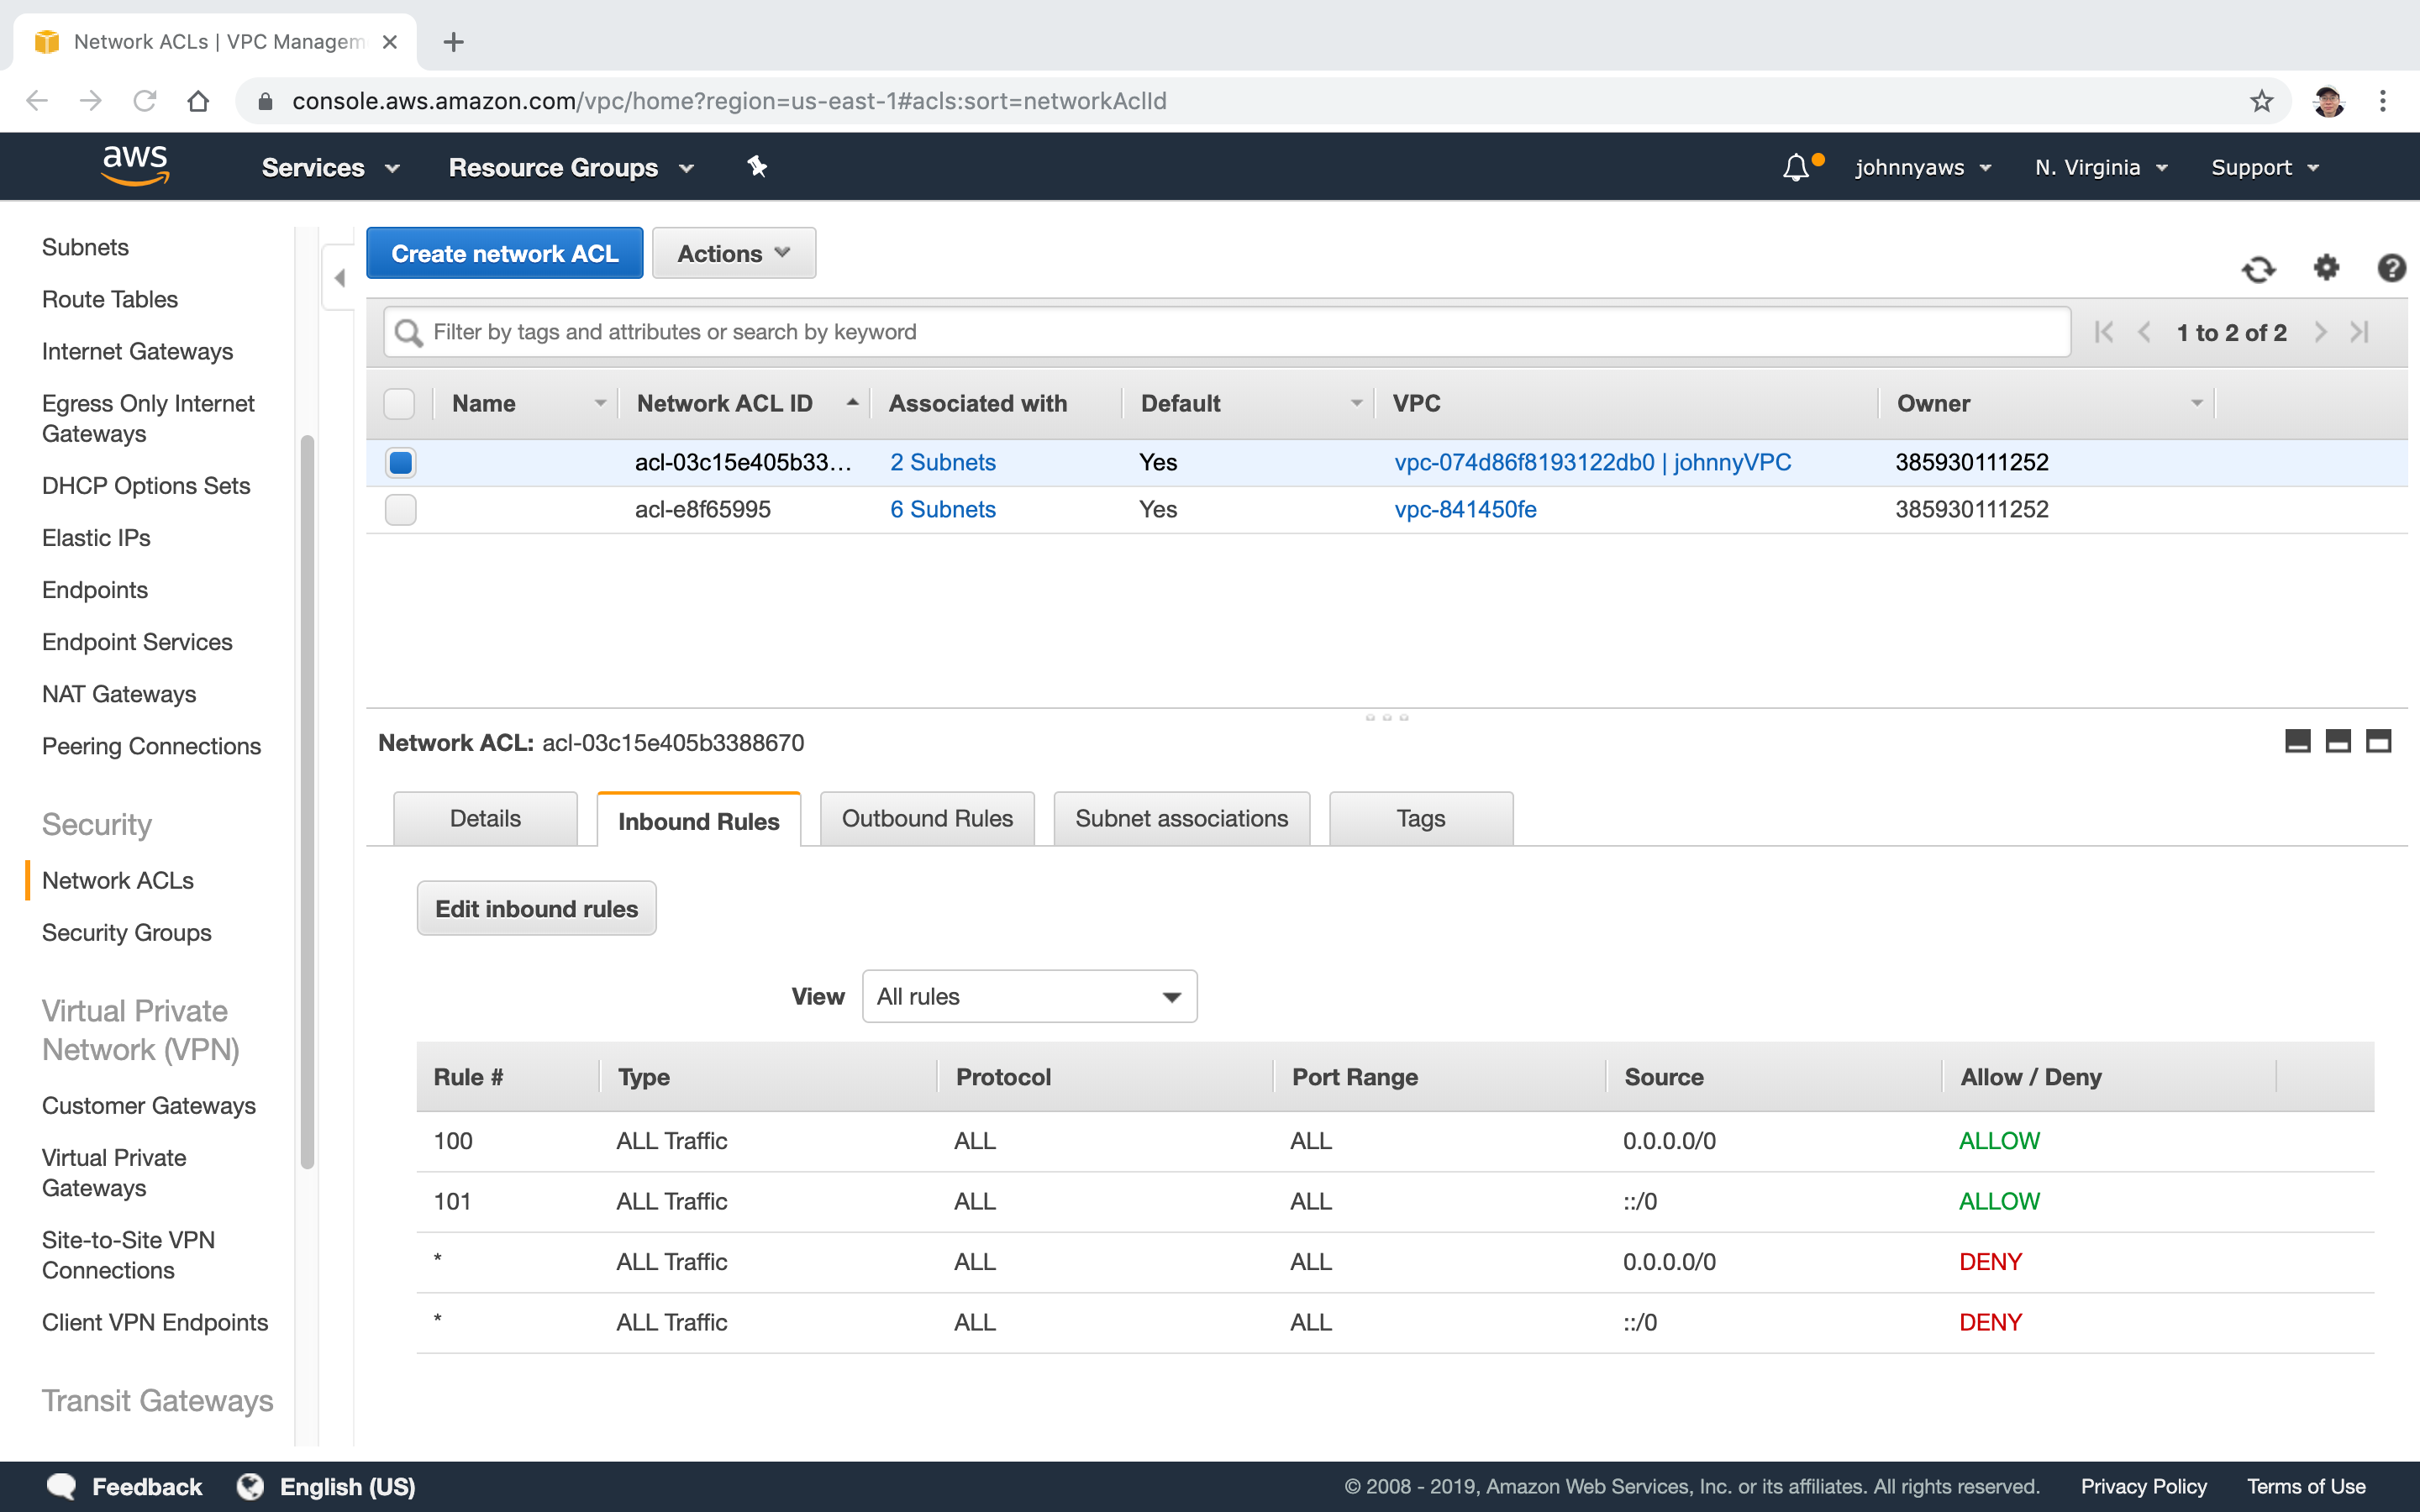Open Security Groups in sidebar
Screen dimensions: 2420x1512
[127, 932]
